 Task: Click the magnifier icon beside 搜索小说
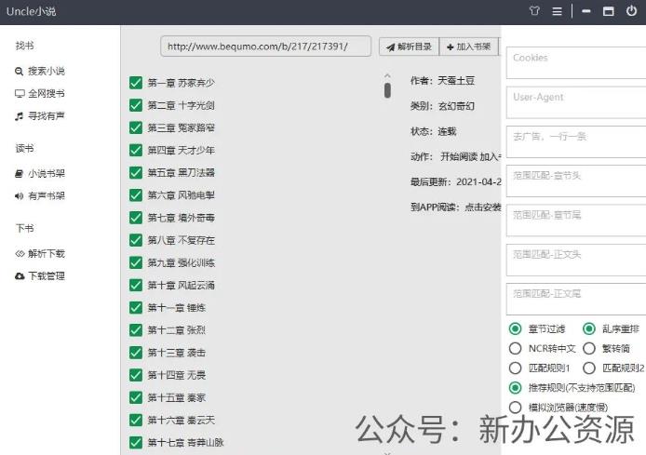coord(19,72)
